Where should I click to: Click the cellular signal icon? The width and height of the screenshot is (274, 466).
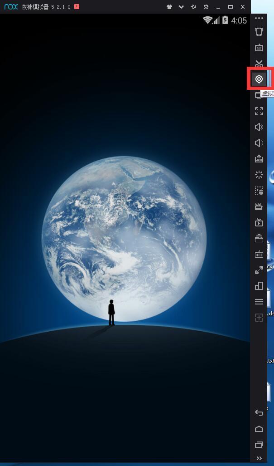coord(216,20)
